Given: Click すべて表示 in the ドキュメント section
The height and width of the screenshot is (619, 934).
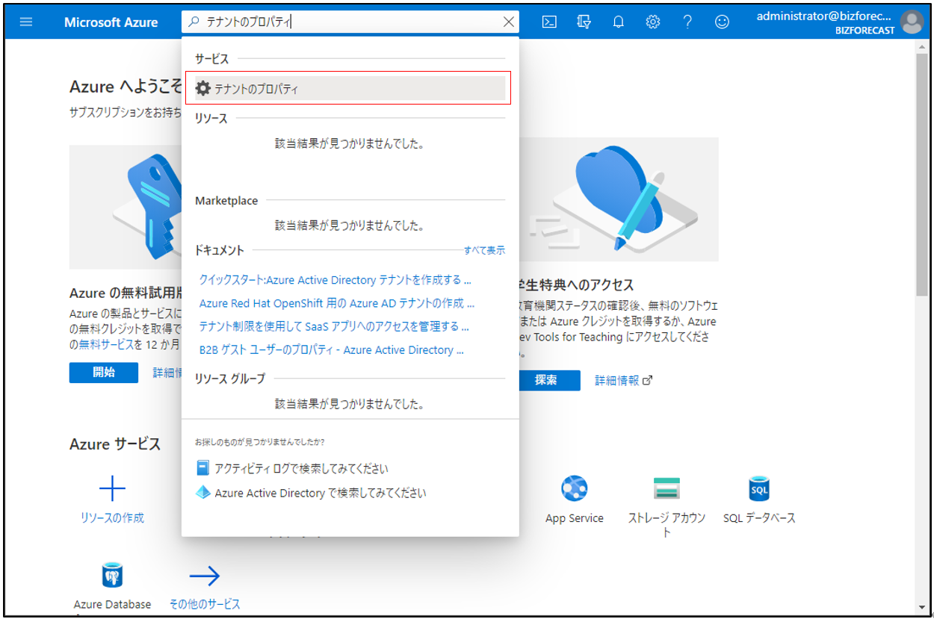Looking at the screenshot, I should pyautogui.click(x=483, y=250).
